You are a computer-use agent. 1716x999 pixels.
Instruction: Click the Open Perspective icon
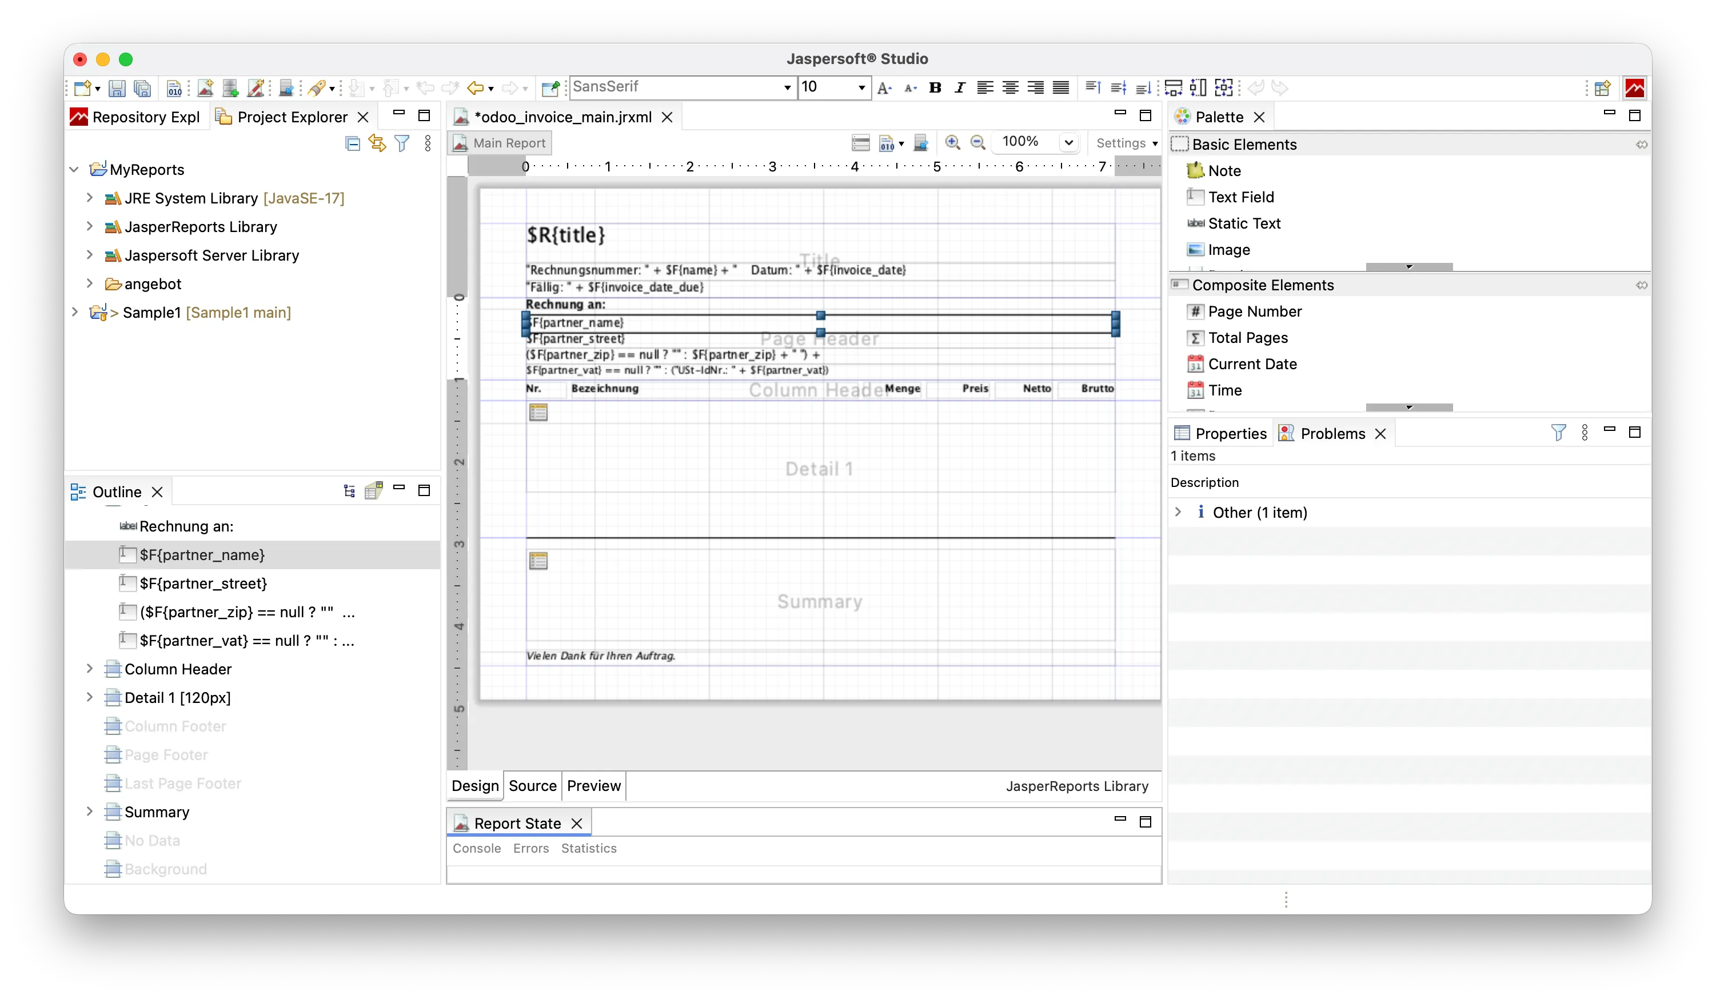point(1602,88)
